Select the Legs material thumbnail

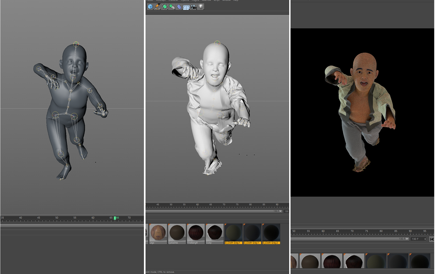click(x=158, y=233)
